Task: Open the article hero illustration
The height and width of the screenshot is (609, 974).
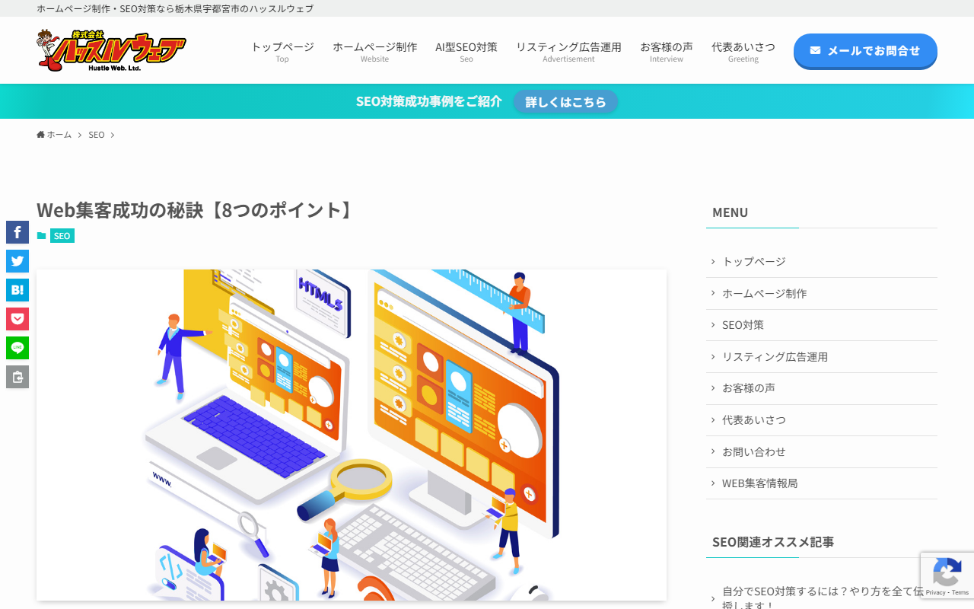Action: (351, 434)
